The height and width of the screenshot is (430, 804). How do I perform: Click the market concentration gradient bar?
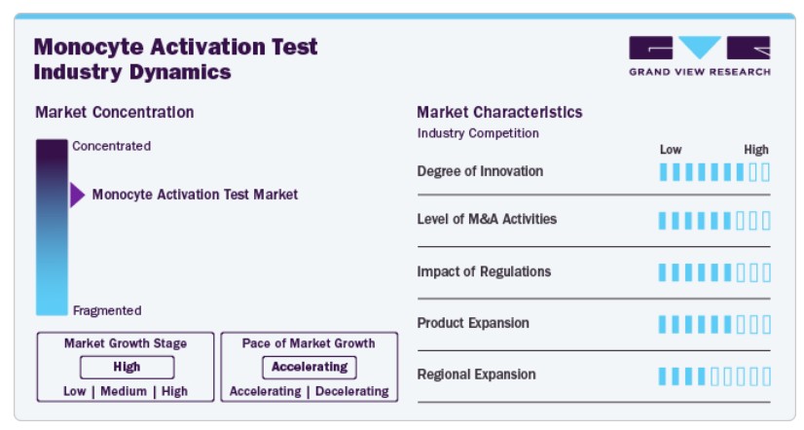(x=52, y=227)
